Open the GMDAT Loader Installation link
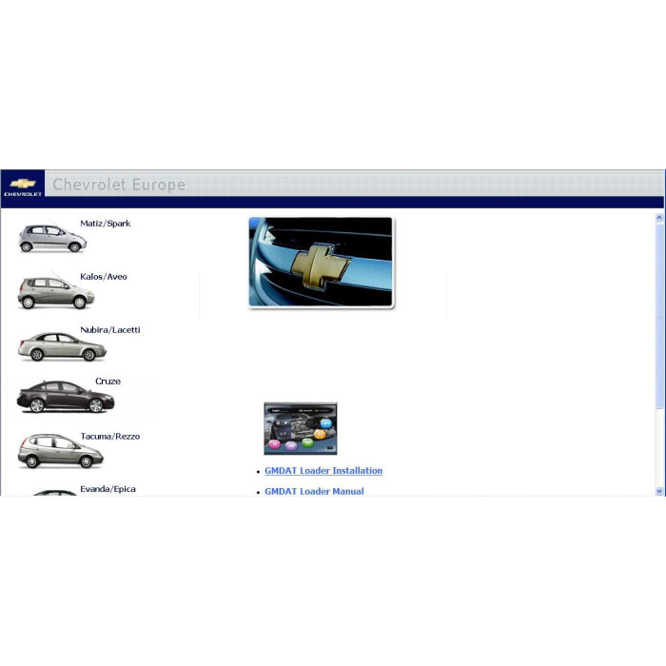666x666 pixels. coord(323,471)
